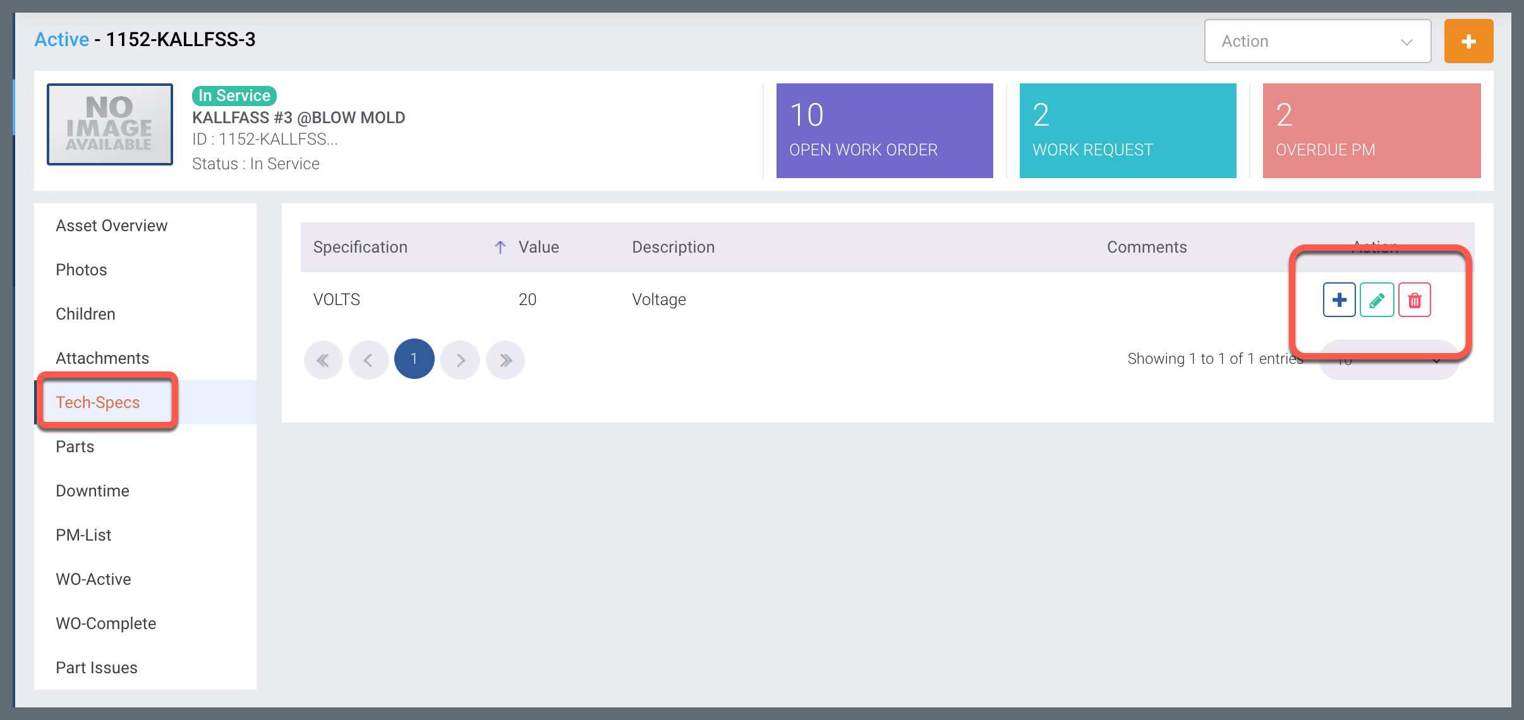Viewport: 1524px width, 720px height.
Task: Add a new tech spec row
Action: (x=1339, y=300)
